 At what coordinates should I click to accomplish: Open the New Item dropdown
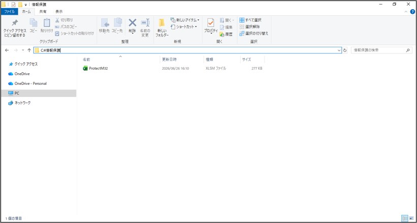coord(185,20)
